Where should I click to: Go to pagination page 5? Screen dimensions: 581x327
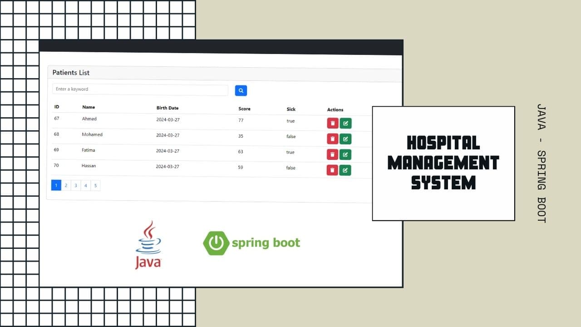(x=95, y=185)
